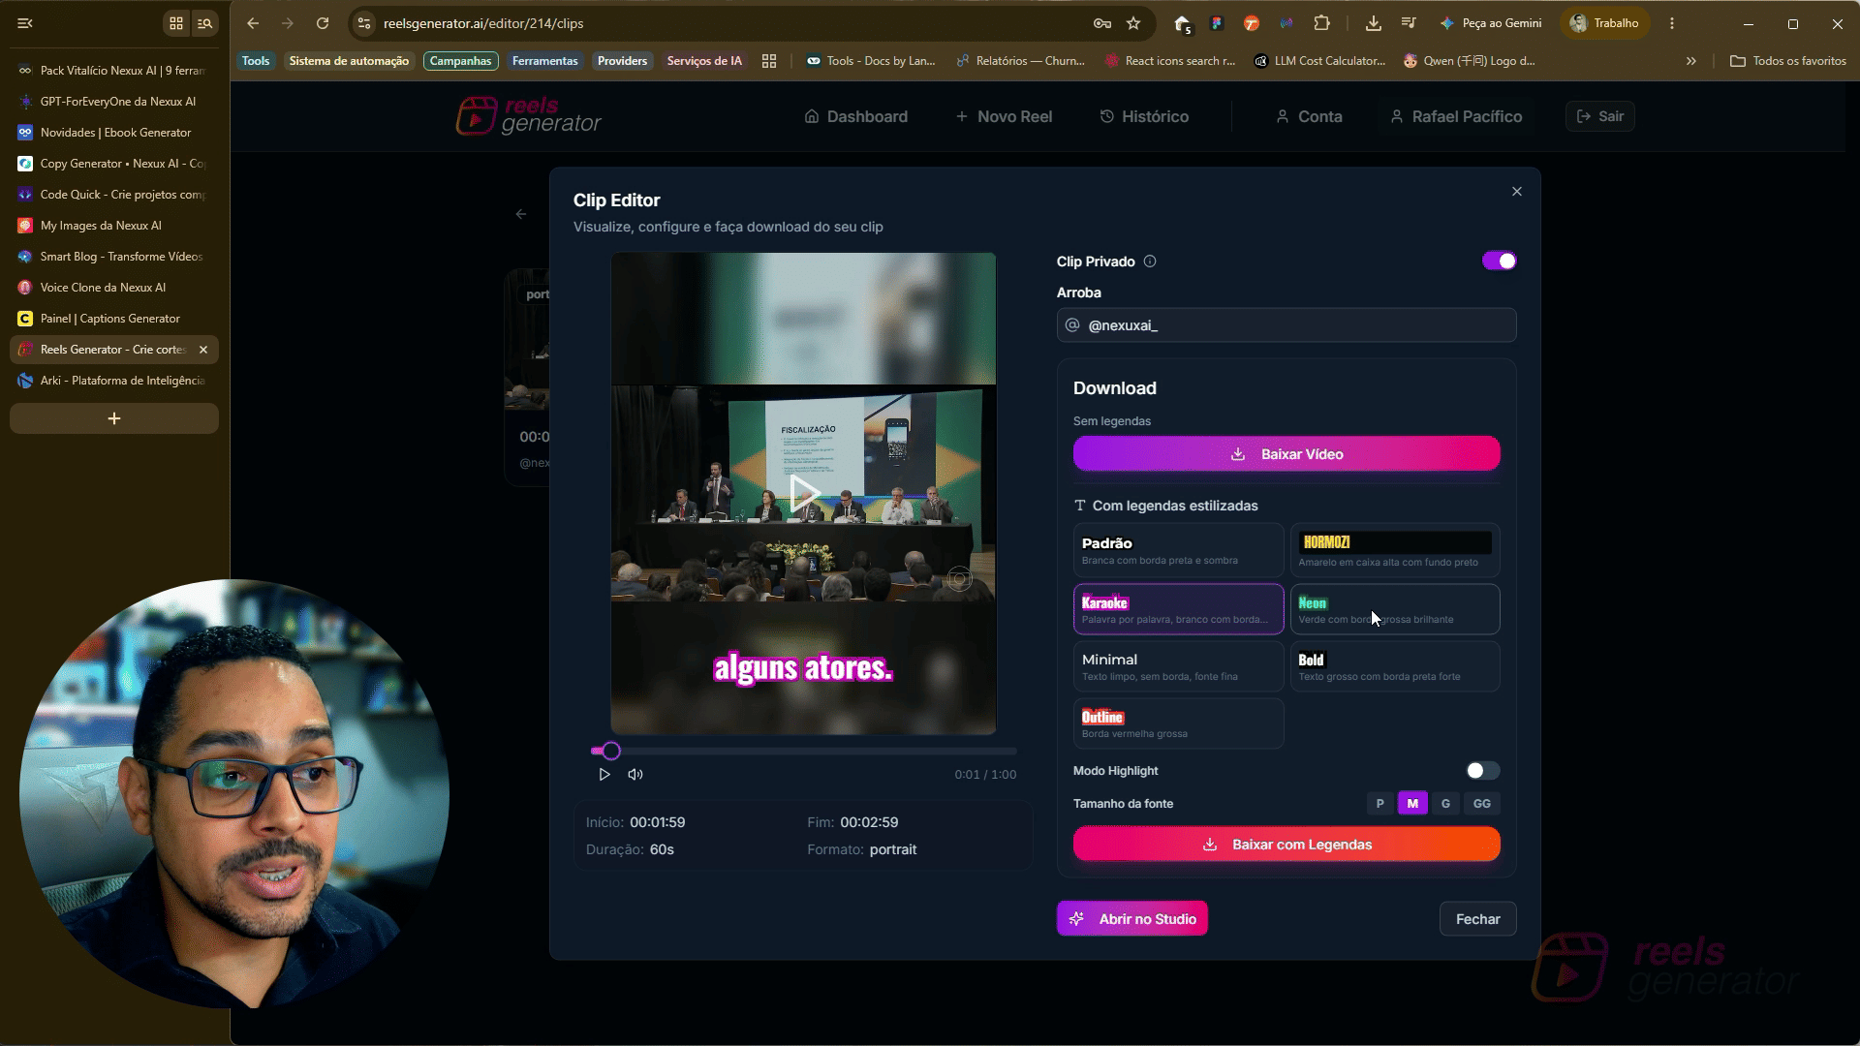Toggle the Clip Privado switch off
The height and width of the screenshot is (1046, 1860).
pyautogui.click(x=1499, y=261)
